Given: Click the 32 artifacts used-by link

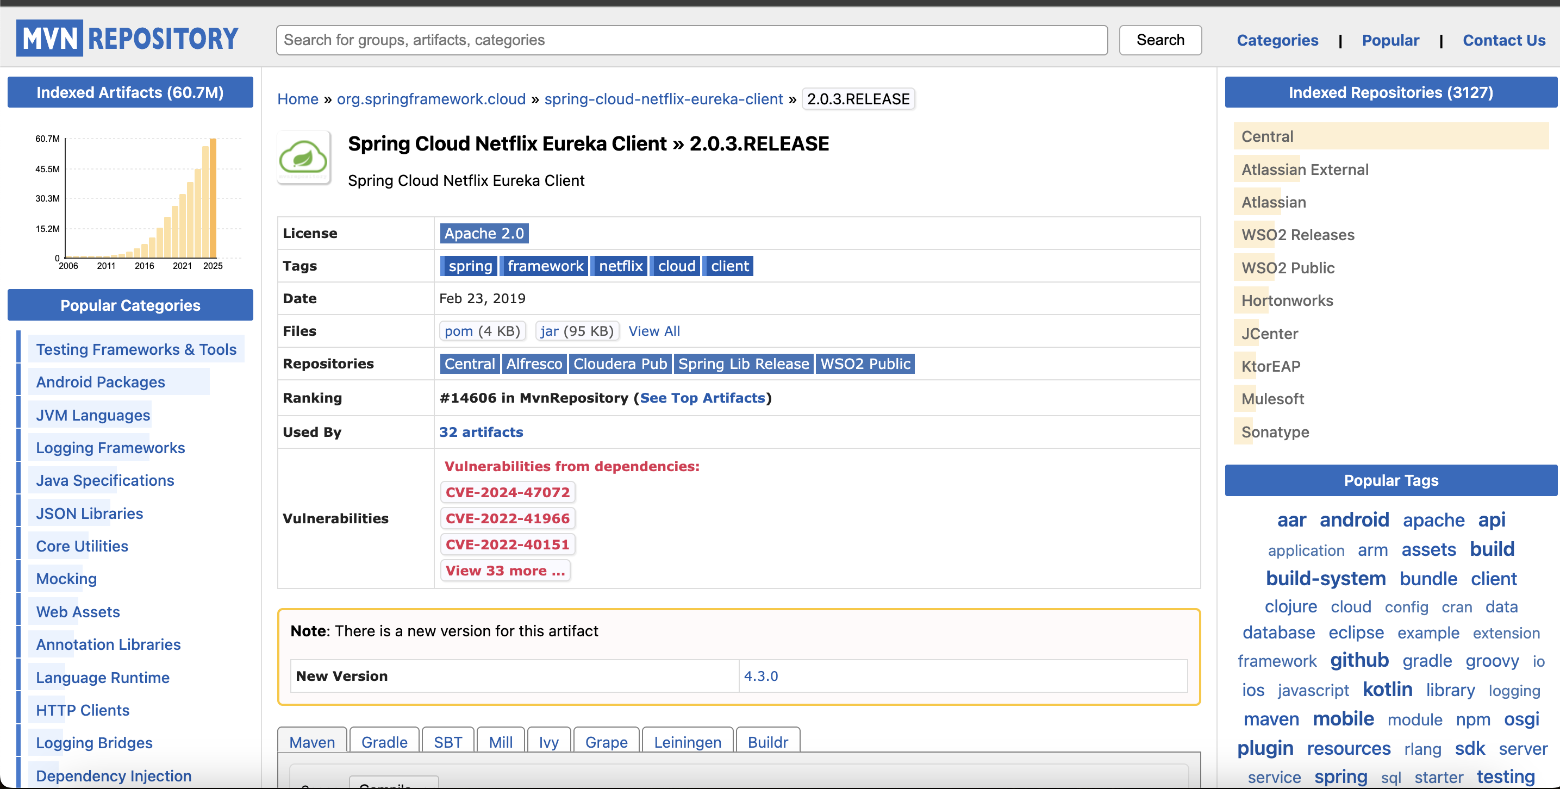Looking at the screenshot, I should coord(481,432).
